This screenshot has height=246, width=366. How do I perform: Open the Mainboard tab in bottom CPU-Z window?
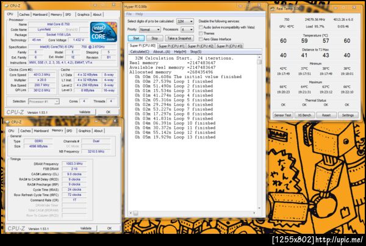[x=41, y=131]
